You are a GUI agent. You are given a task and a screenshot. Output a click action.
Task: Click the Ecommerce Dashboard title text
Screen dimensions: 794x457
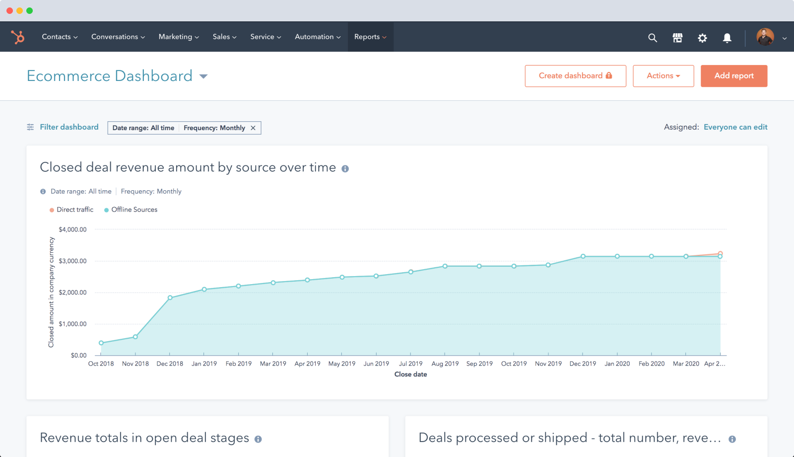tap(110, 76)
